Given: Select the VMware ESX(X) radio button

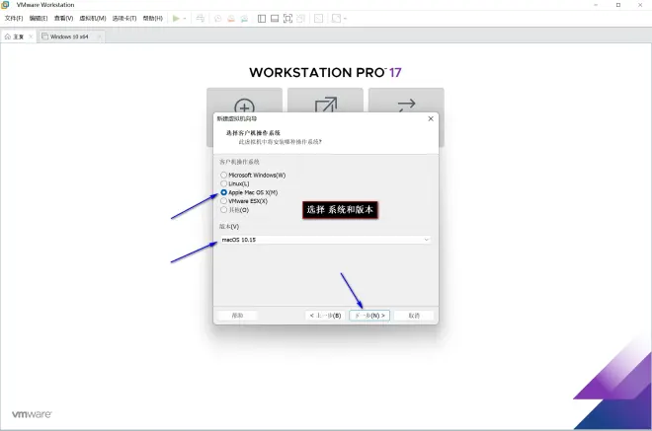Looking at the screenshot, I should [223, 201].
